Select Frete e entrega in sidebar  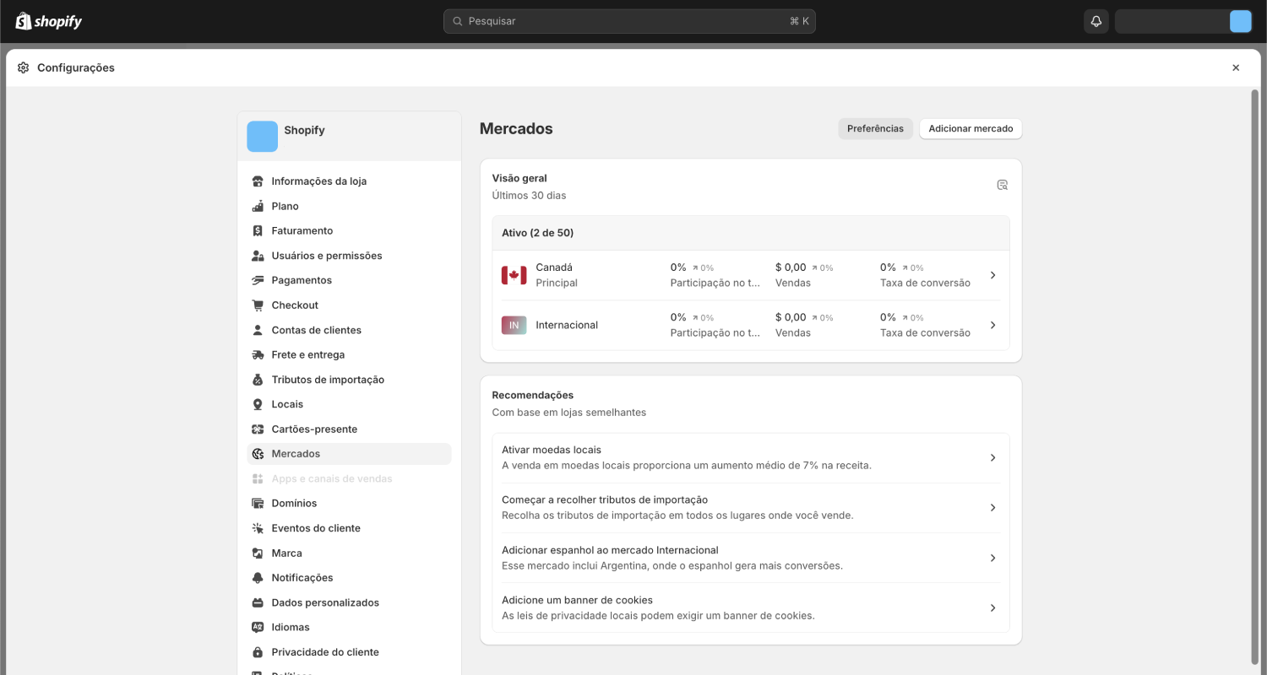click(x=349, y=355)
